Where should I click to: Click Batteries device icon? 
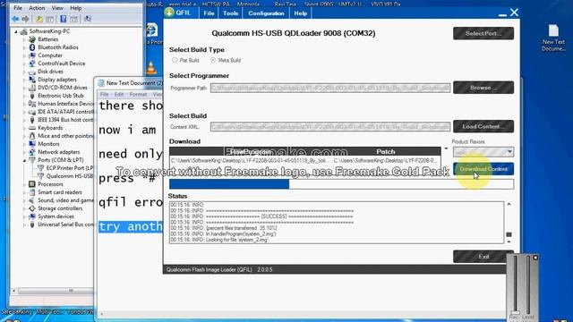pyautogui.click(x=32, y=39)
